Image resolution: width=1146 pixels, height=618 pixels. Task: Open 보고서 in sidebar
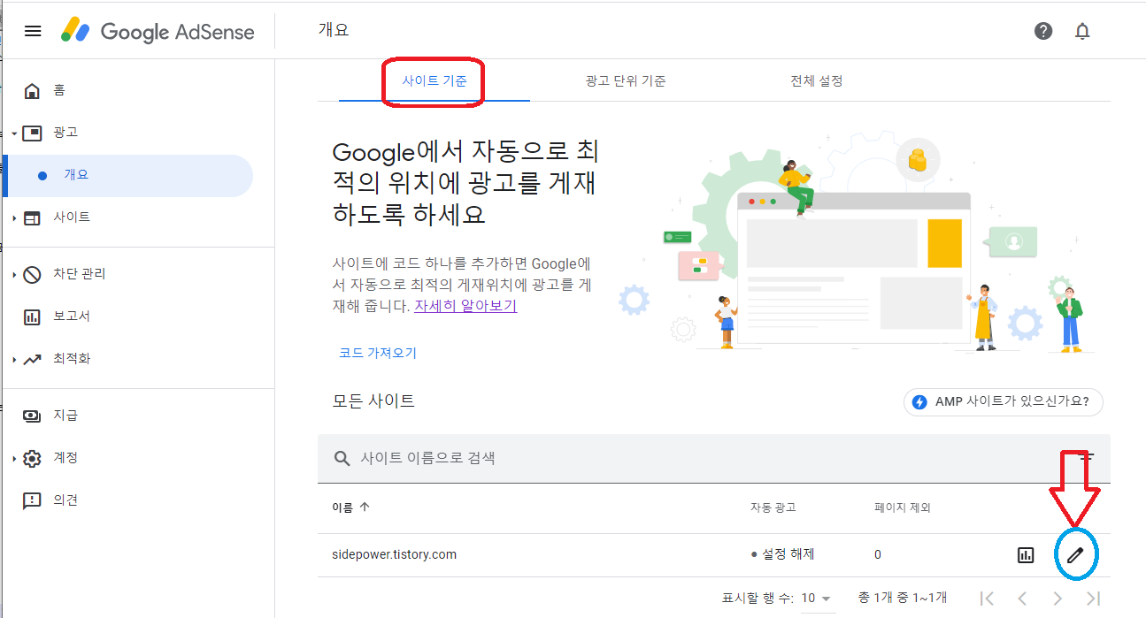pos(72,317)
